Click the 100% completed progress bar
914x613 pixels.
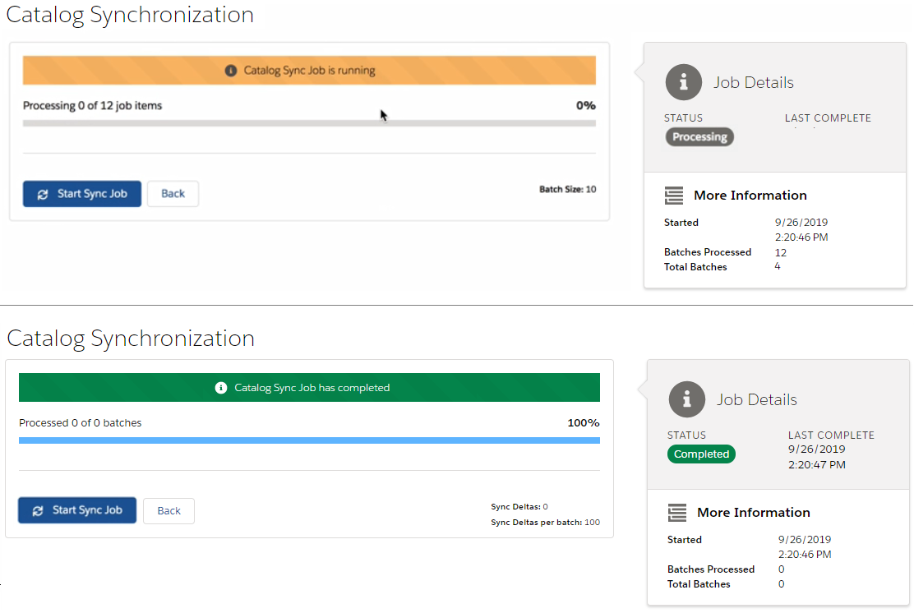tap(308, 440)
